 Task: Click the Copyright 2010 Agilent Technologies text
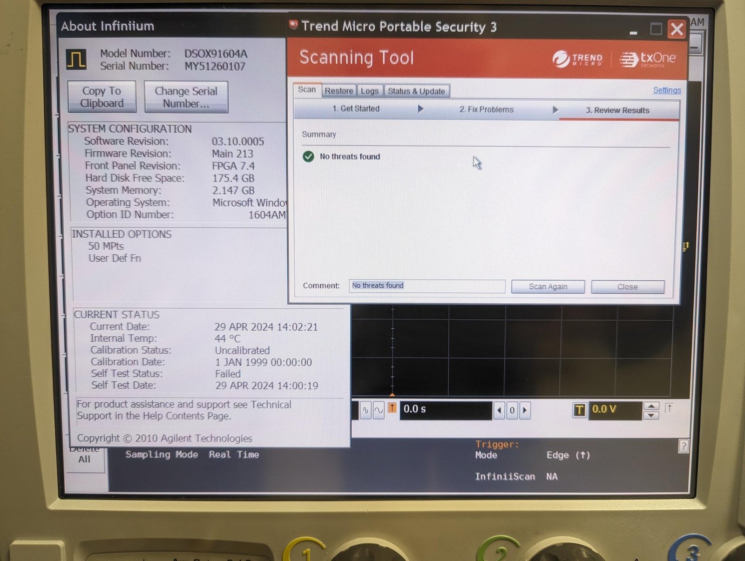coord(165,439)
